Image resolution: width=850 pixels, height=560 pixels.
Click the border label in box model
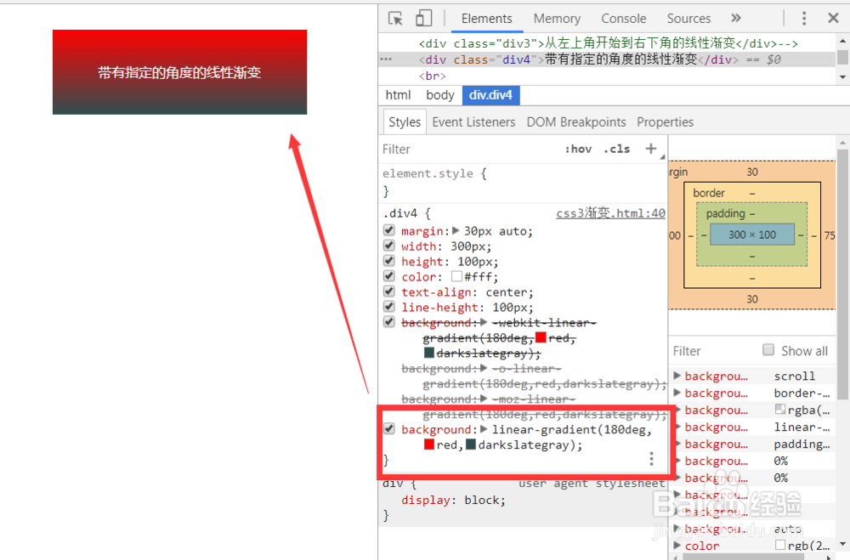[709, 193]
